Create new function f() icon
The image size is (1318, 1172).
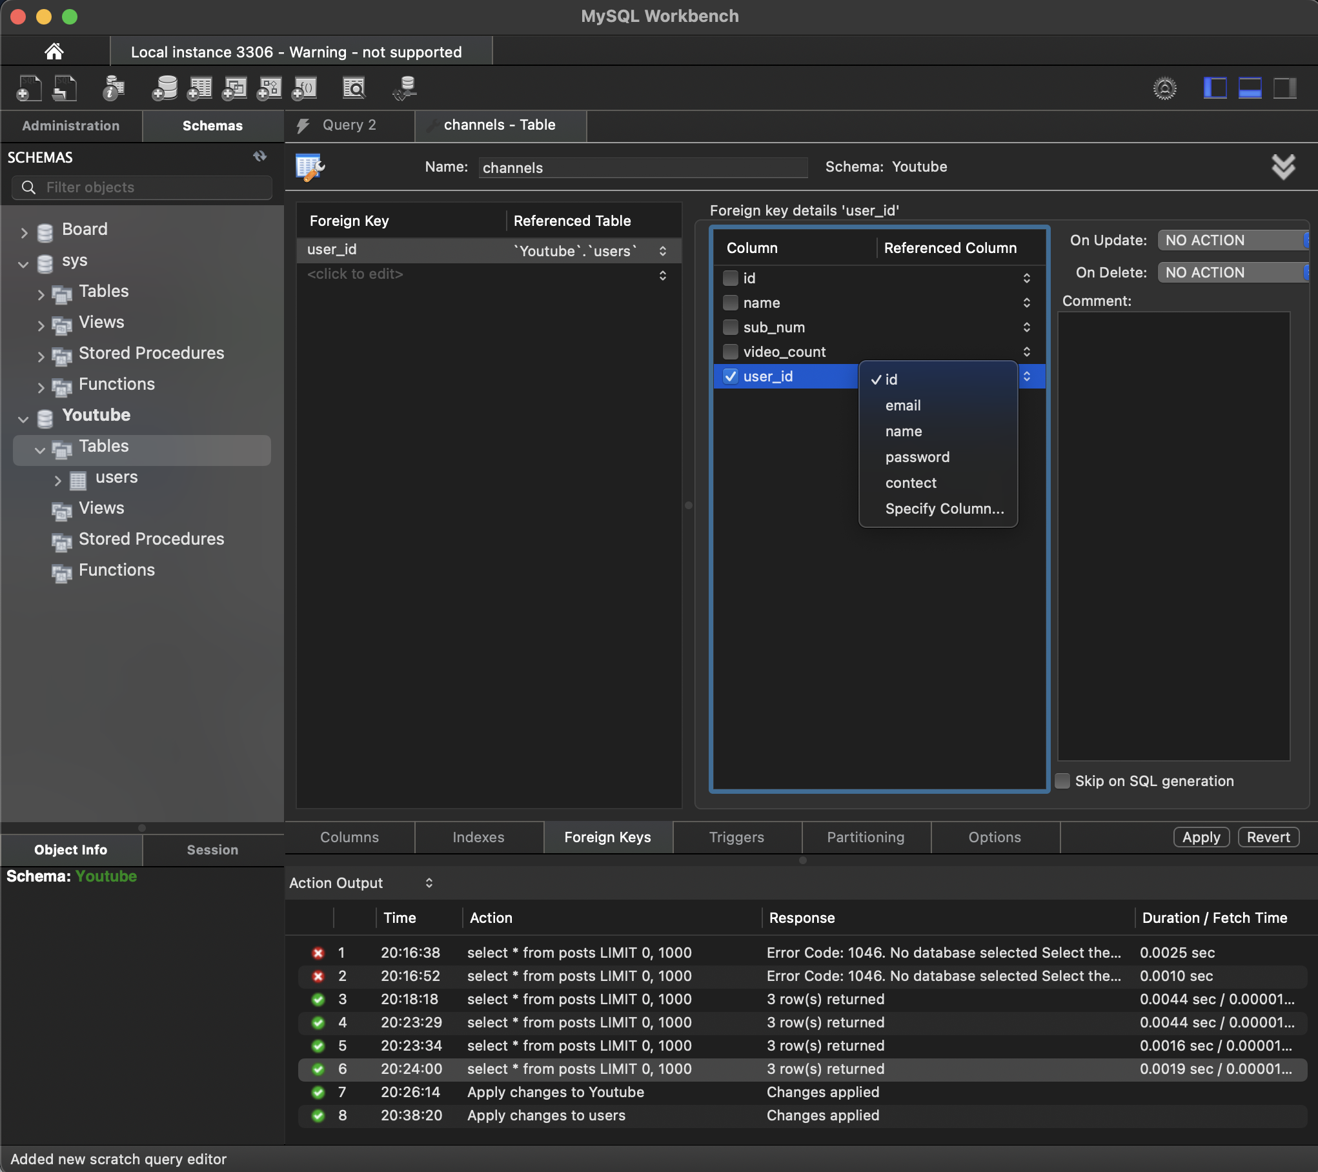tap(305, 88)
